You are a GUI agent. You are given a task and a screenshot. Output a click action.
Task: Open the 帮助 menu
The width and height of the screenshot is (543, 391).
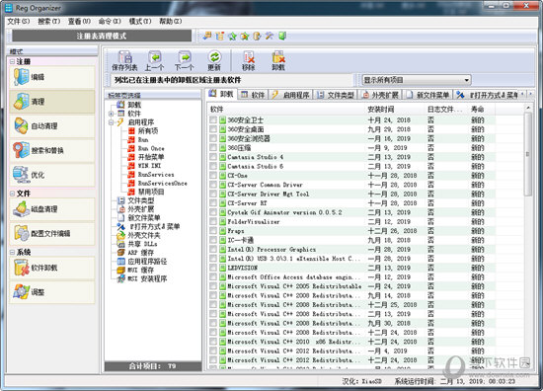click(171, 22)
